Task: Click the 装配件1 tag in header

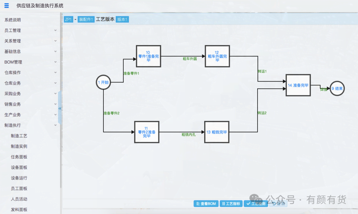Action: tap(86, 20)
